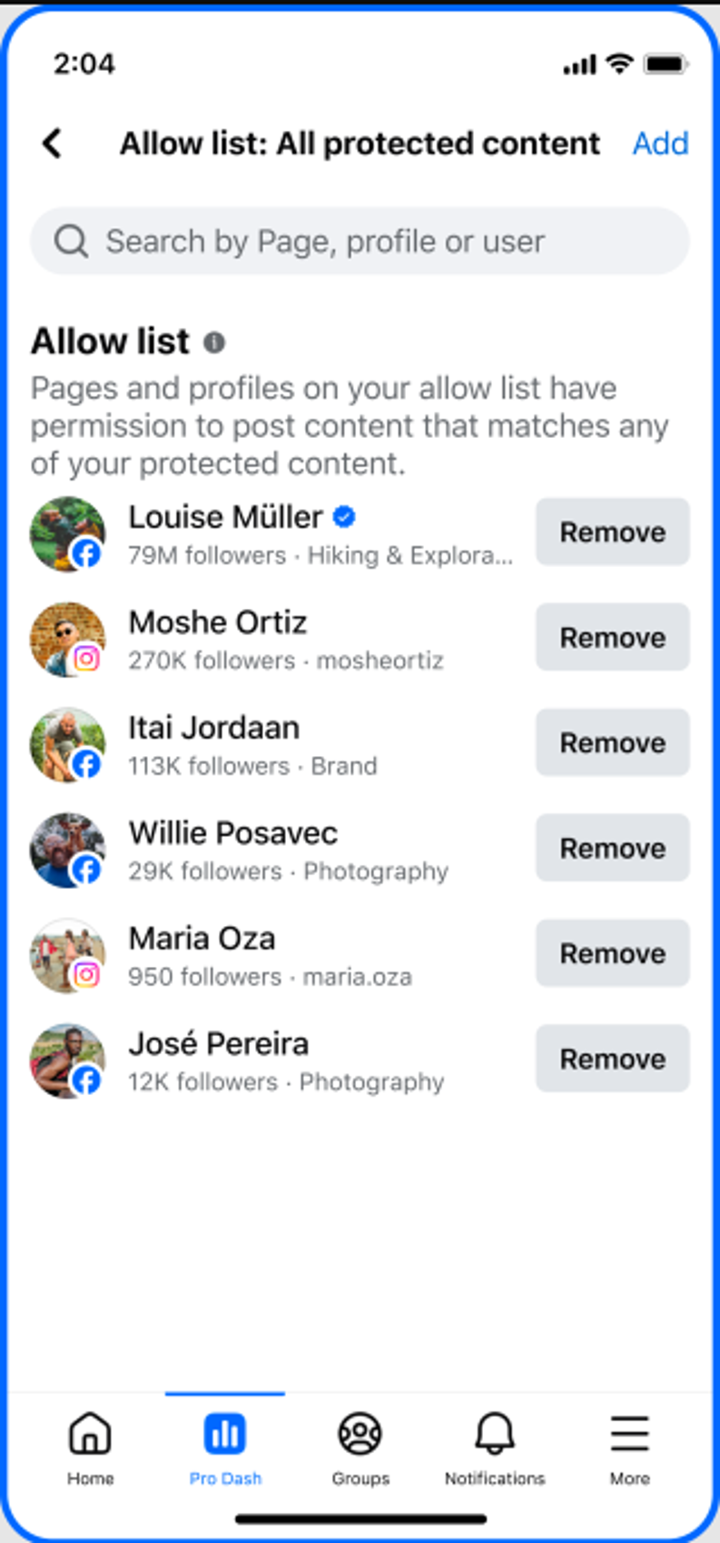Viewport: 720px width, 1543px height.
Task: Remove Willie Posavec from the allow list
Action: [612, 848]
